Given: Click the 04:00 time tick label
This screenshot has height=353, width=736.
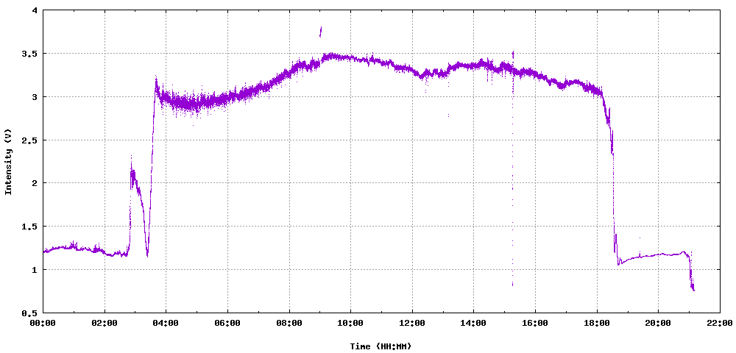Looking at the screenshot, I should 166,323.
